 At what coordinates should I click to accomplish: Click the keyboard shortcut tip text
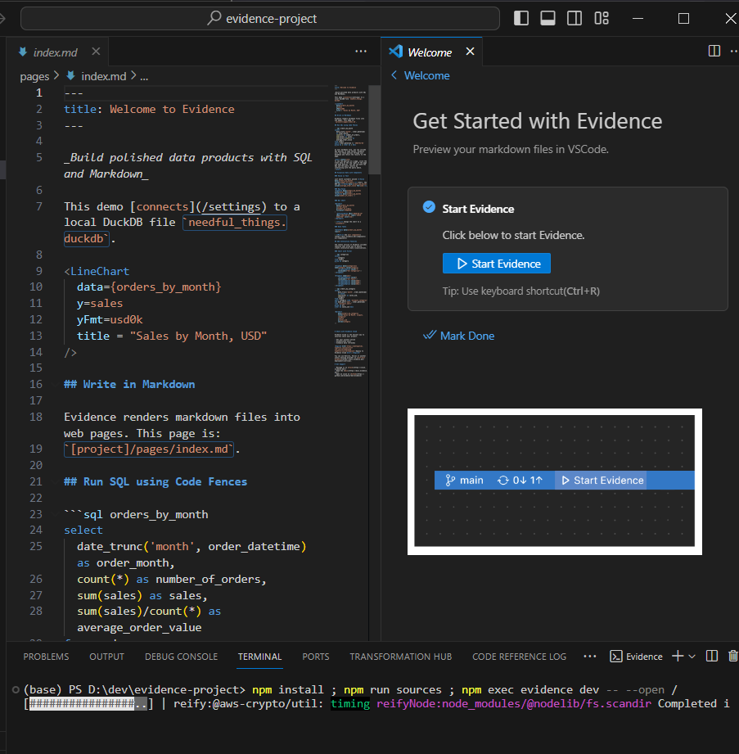click(x=520, y=291)
